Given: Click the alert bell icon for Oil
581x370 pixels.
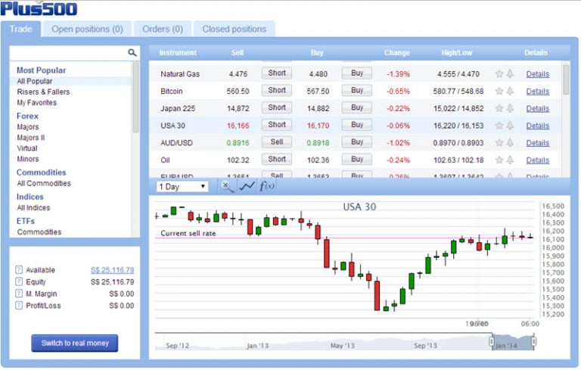Looking at the screenshot, I should click(x=510, y=160).
